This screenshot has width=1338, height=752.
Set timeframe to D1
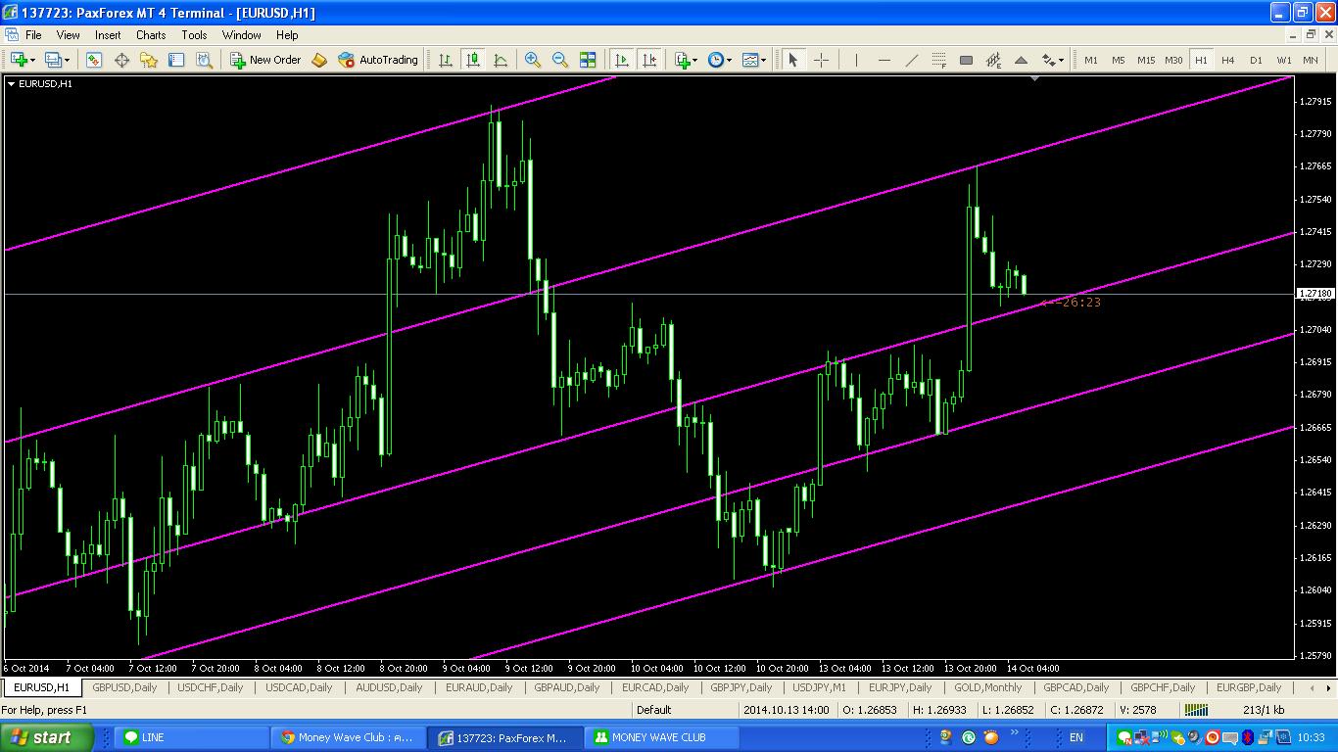coord(1256,60)
